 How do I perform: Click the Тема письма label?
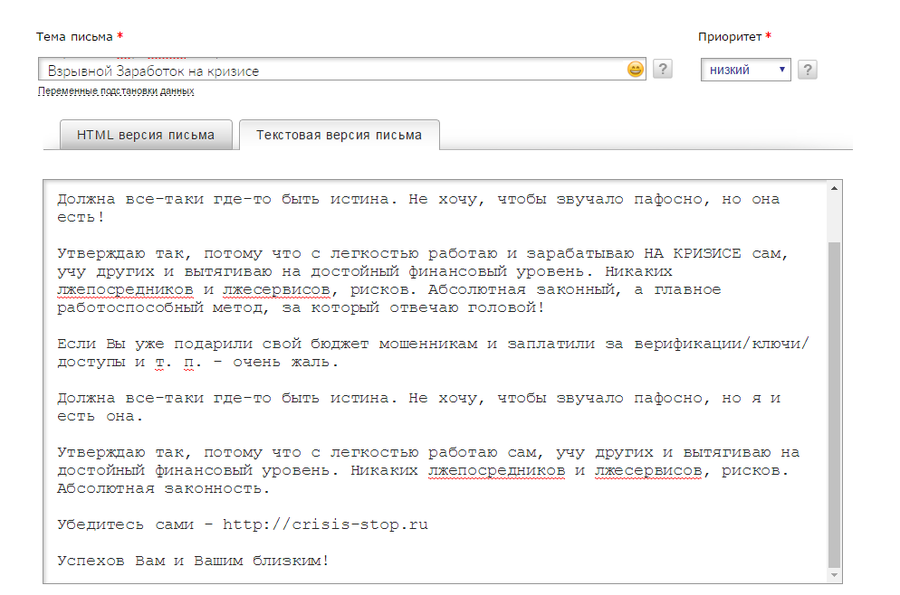point(74,37)
